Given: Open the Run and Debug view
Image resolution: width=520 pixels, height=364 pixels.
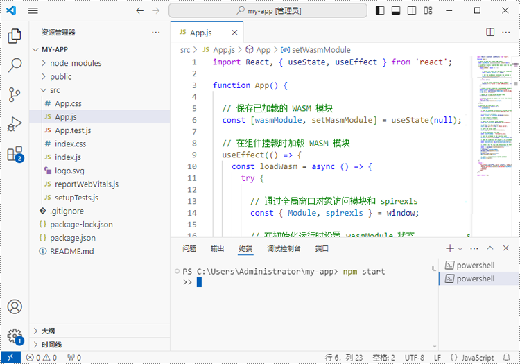Looking at the screenshot, I should point(15,124).
